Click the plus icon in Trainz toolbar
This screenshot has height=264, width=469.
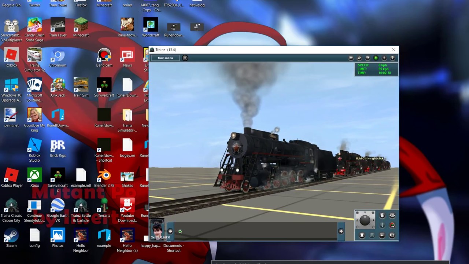384,58
